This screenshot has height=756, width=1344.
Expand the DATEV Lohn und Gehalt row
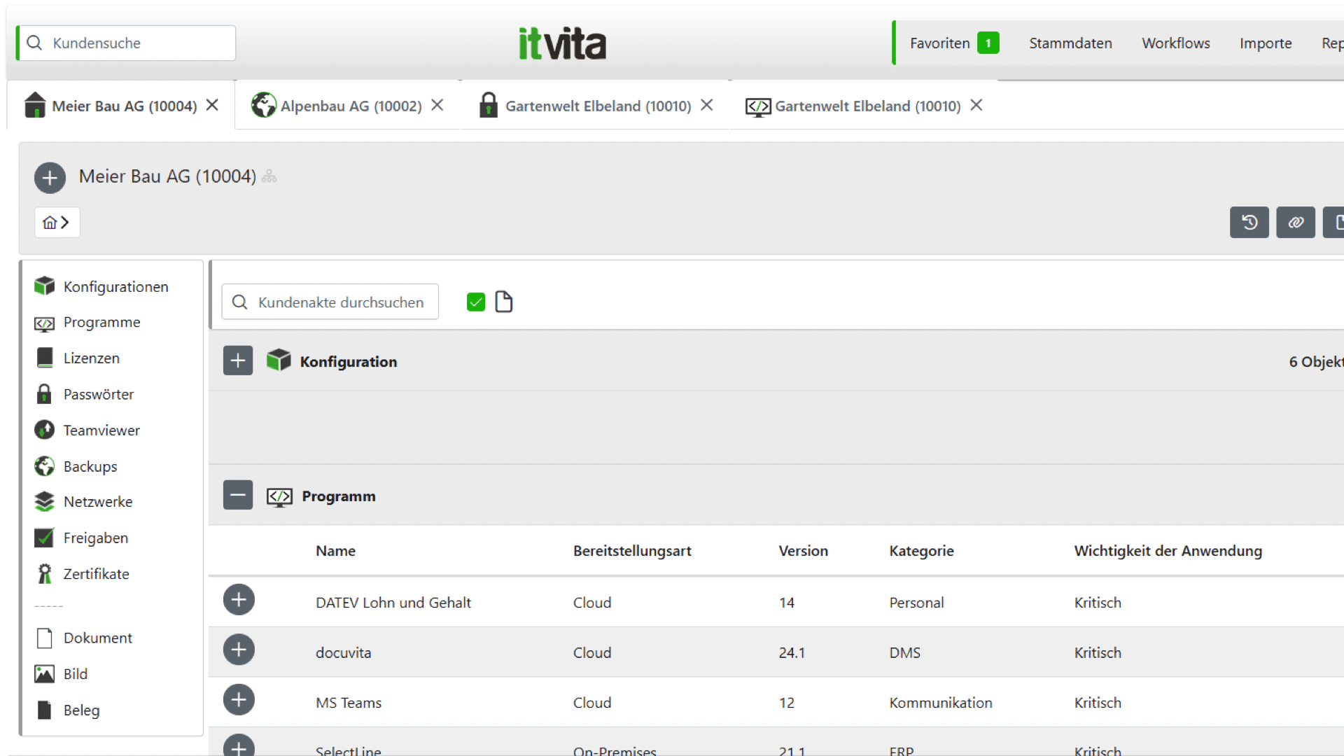pyautogui.click(x=239, y=600)
